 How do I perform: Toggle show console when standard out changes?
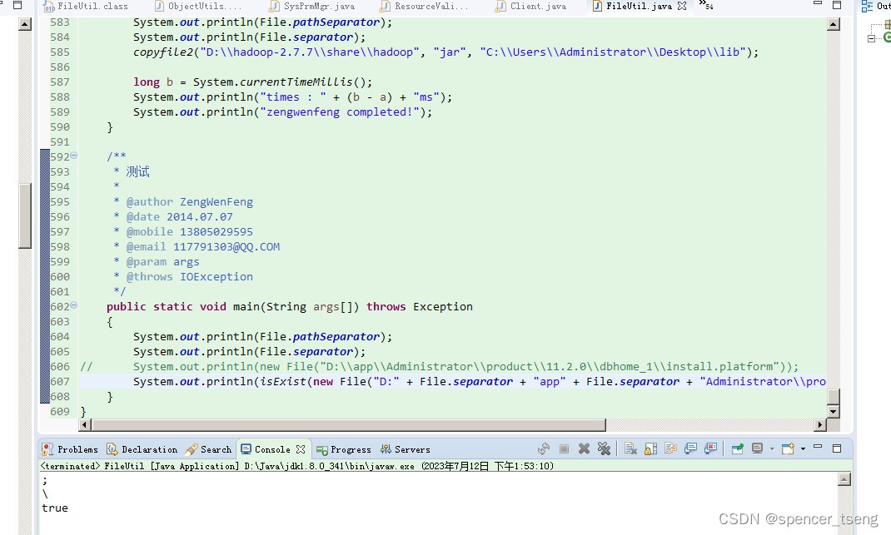tap(691, 448)
